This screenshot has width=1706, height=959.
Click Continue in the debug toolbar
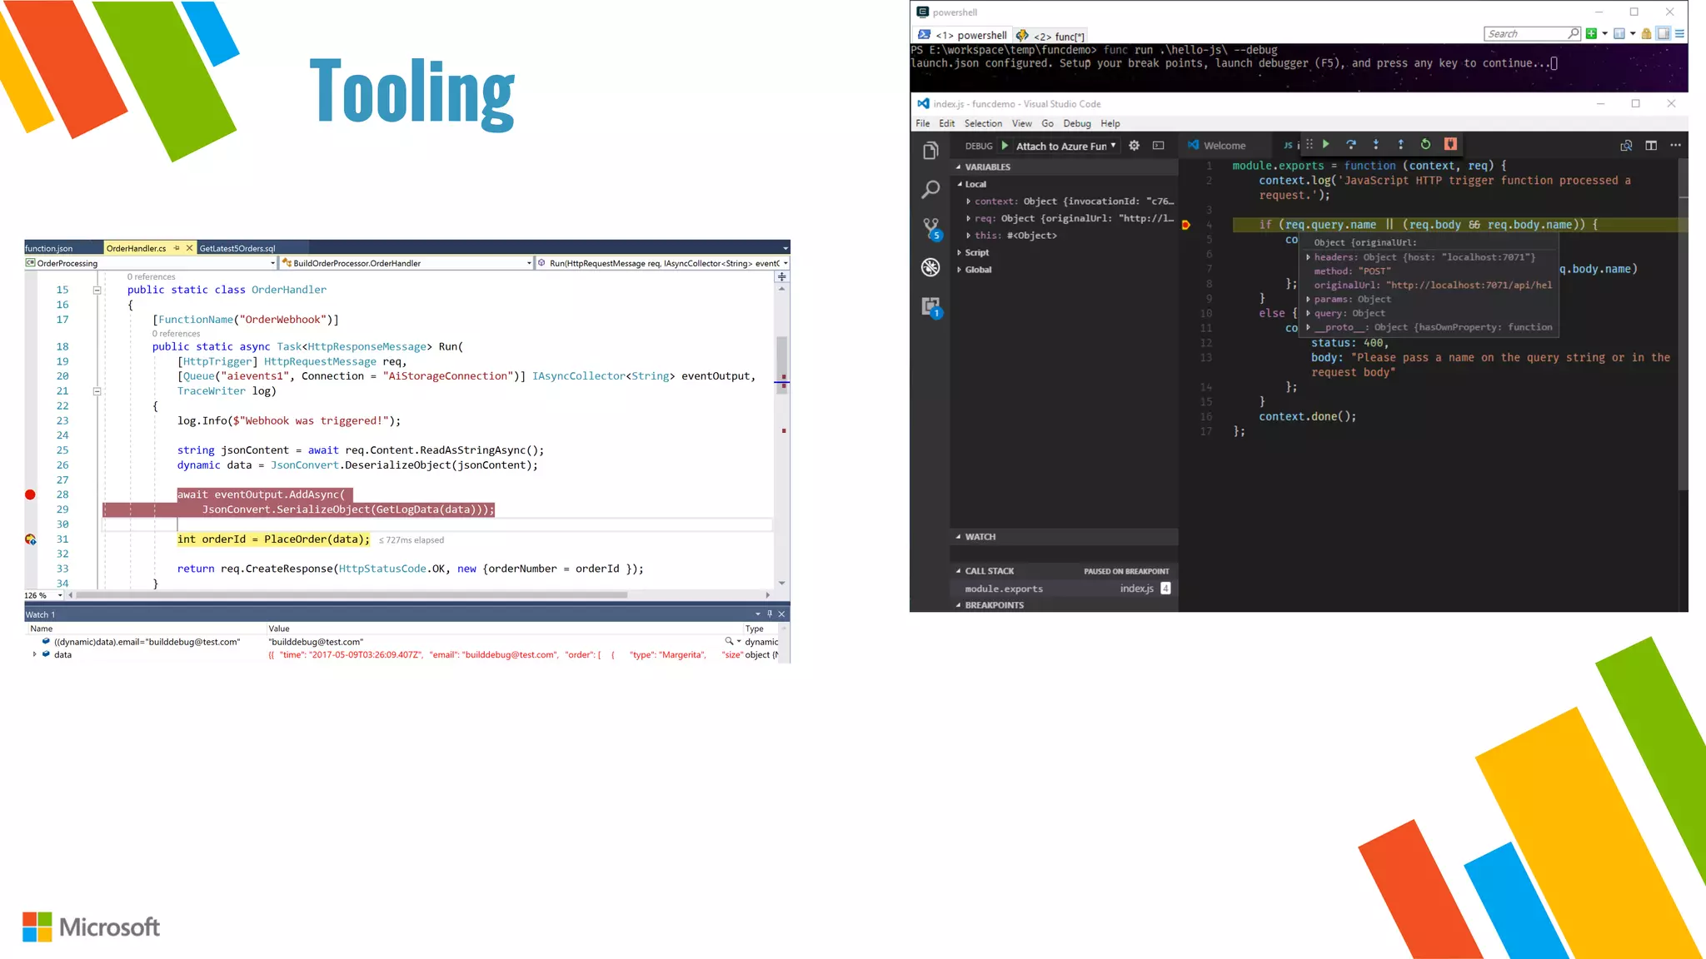(1326, 144)
